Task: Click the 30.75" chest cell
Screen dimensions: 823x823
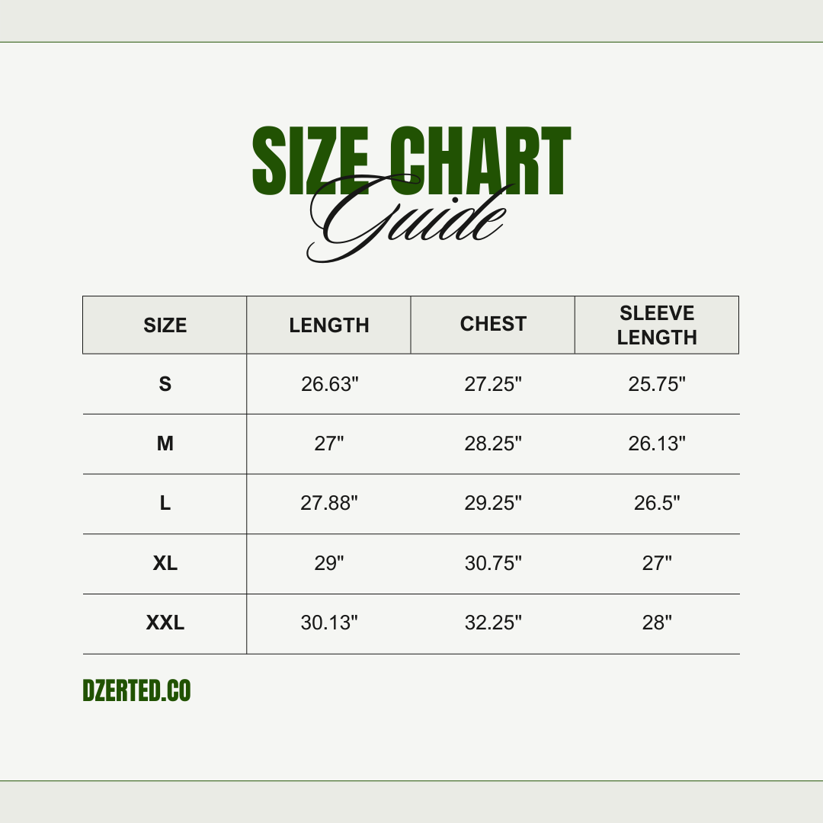Action: 493,563
